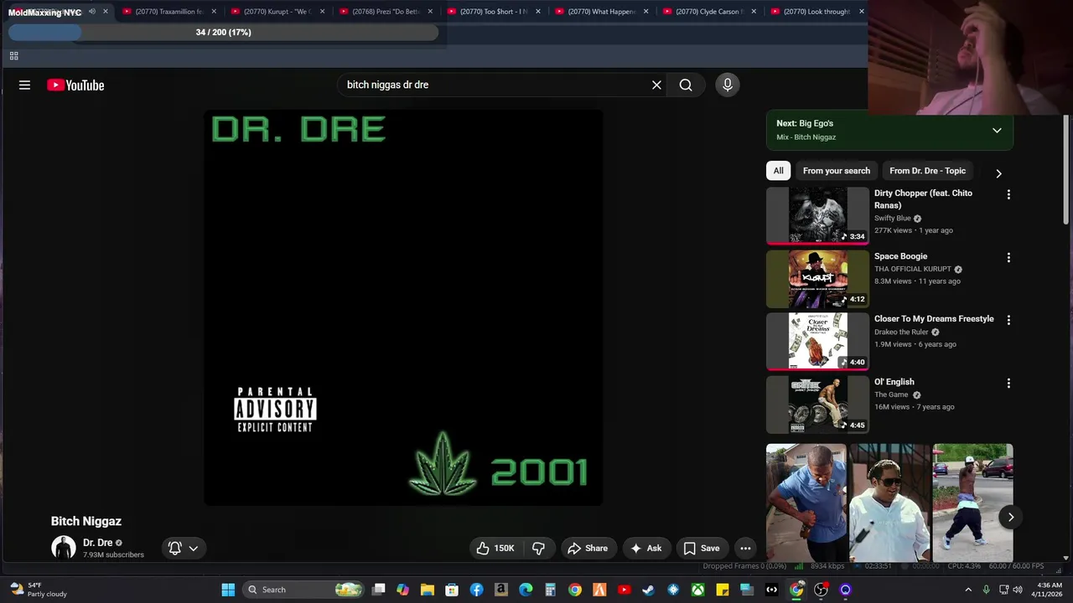Play Space Boogie thumbnail
This screenshot has height=603, width=1073.
(x=817, y=279)
